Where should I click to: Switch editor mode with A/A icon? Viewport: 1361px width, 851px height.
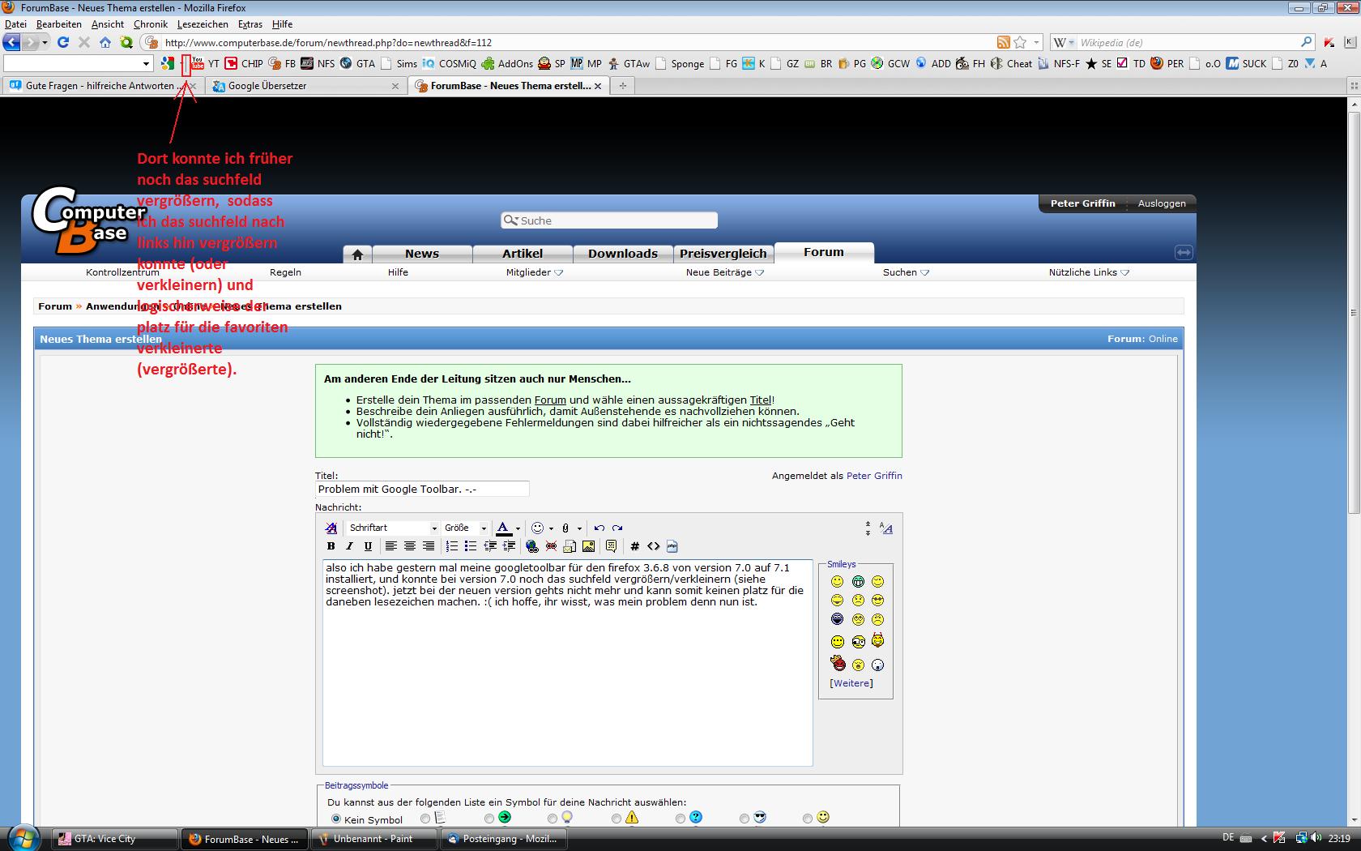(x=886, y=528)
